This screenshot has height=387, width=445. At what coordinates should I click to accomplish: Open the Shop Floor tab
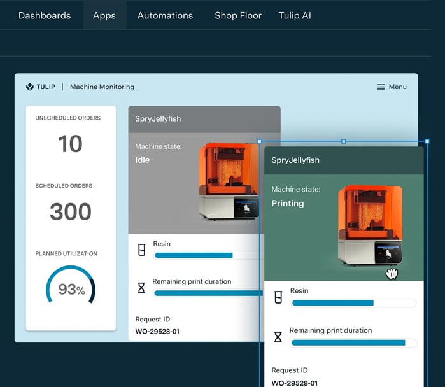tap(238, 15)
